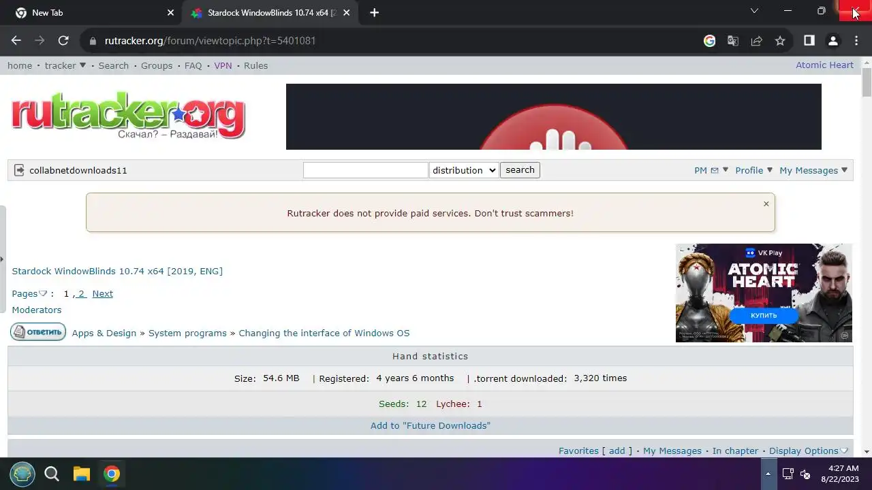
Task: Click Add to "Future Downloads"
Action: (431, 425)
